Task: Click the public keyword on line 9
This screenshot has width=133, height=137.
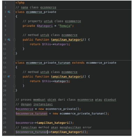Action: (x=28, y=40)
